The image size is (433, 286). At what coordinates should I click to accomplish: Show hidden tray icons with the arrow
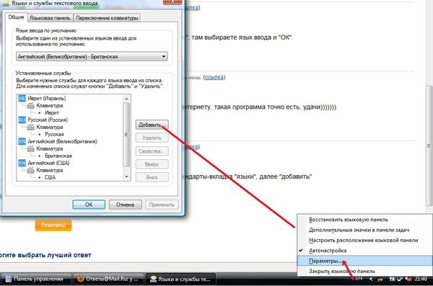click(x=371, y=279)
